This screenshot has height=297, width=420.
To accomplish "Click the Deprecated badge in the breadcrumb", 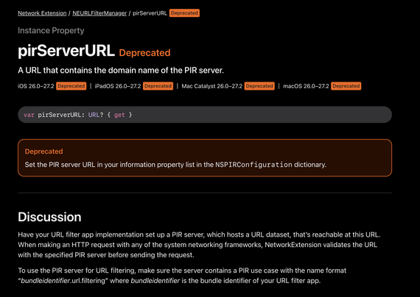I will point(184,13).
